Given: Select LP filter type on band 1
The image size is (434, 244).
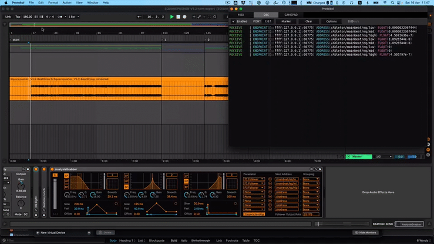Looking at the screenshot, I should 66,176.
